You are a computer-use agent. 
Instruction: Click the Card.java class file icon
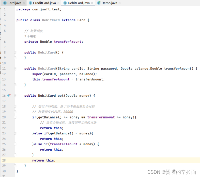[5, 3]
